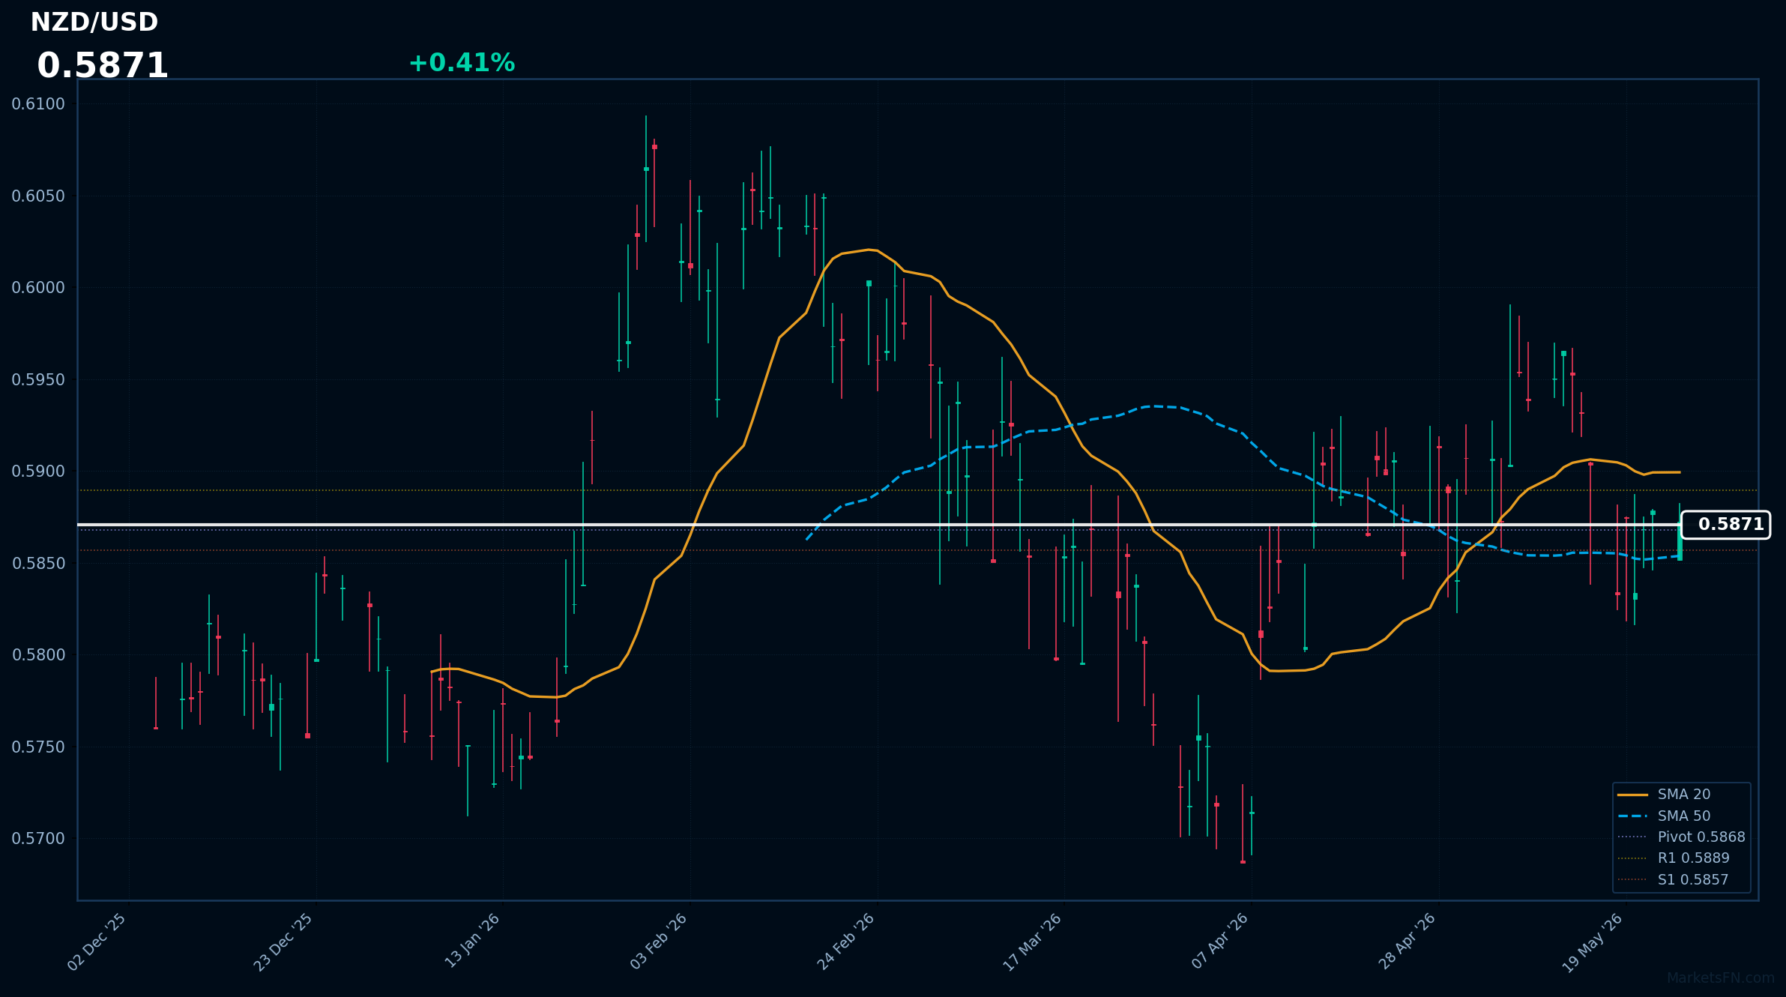Click the Pivot 0.5868 legend entry

[1681, 837]
